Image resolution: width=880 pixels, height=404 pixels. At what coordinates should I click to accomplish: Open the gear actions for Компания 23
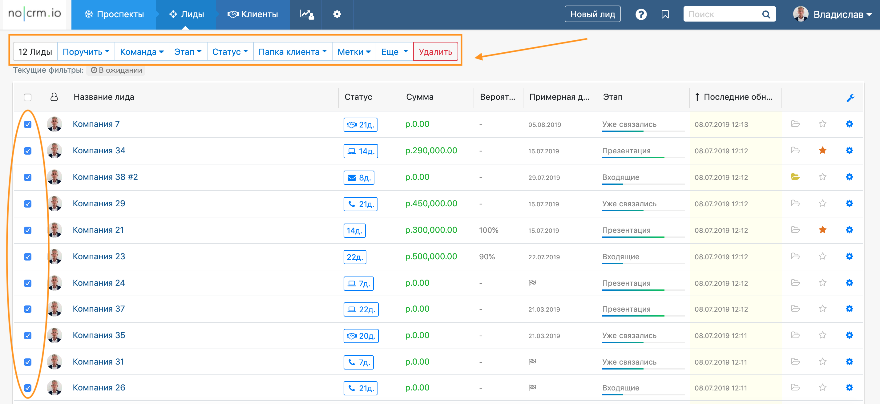849,256
